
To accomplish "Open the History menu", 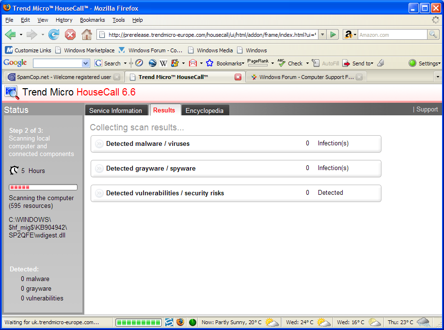I will tap(64, 20).
